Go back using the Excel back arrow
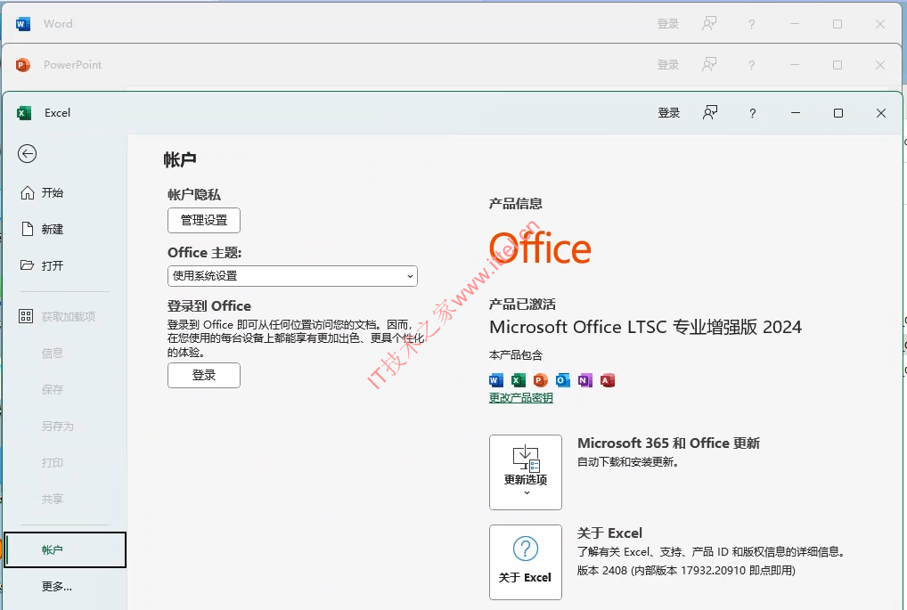This screenshot has width=907, height=610. tap(28, 154)
